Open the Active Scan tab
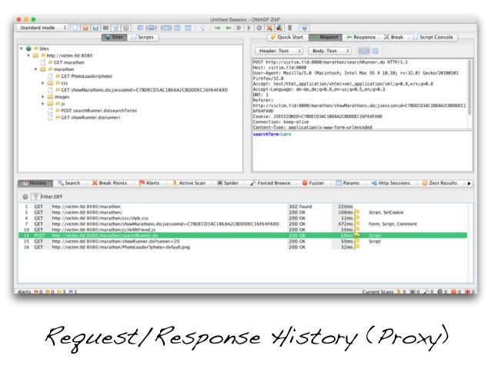Viewport: 491px width, 369px height. pos(189,183)
